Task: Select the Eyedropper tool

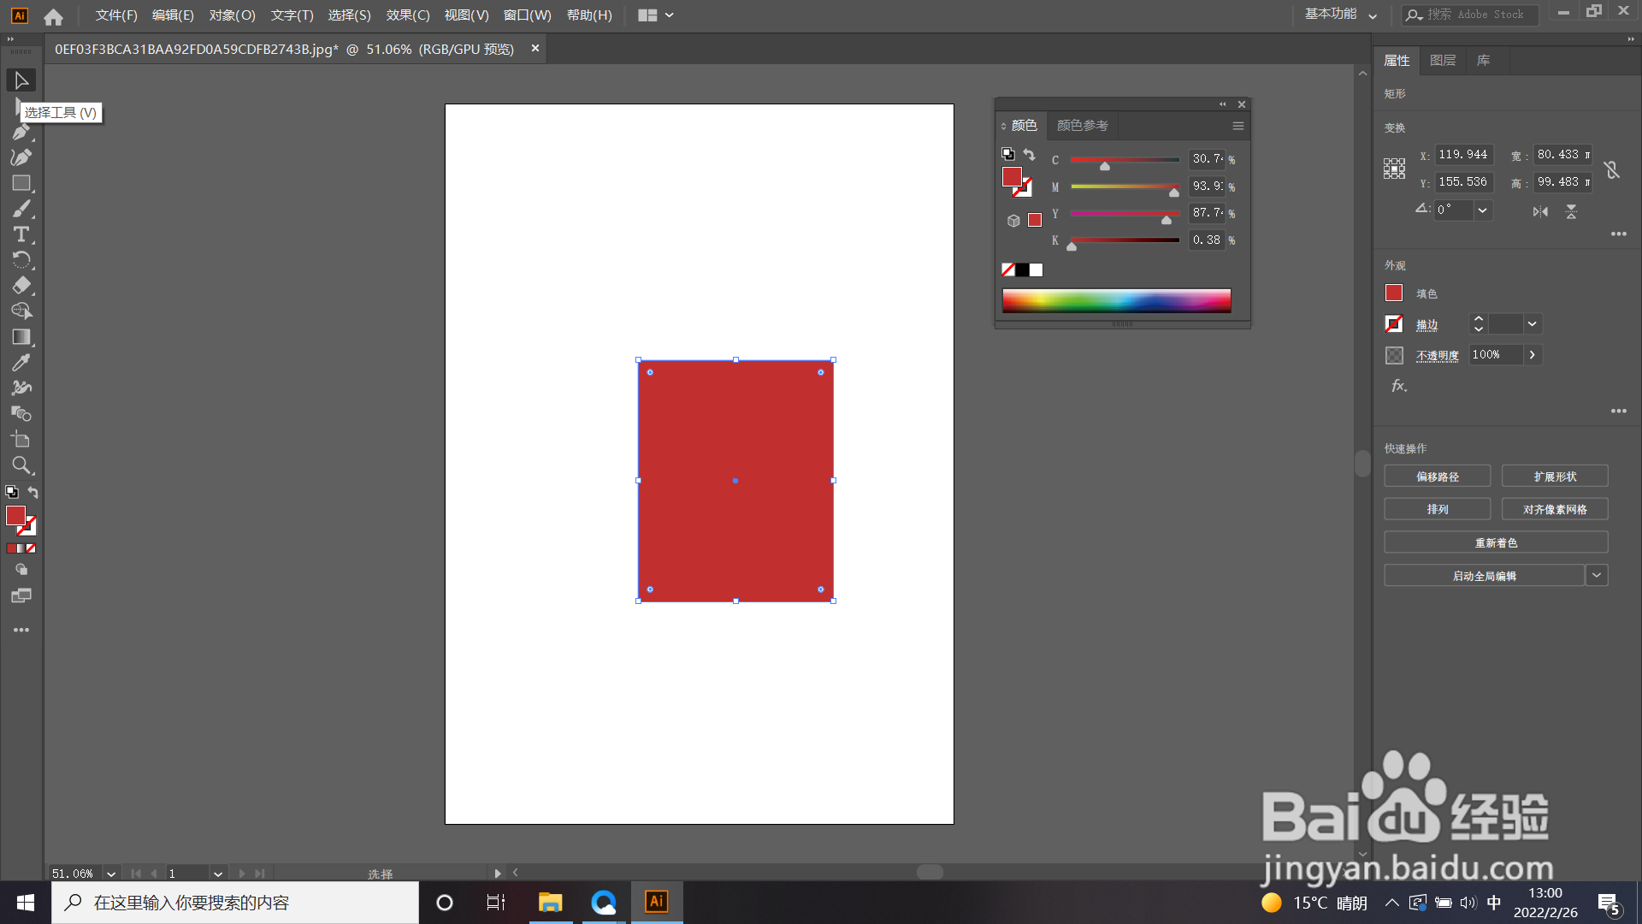Action: tap(21, 363)
